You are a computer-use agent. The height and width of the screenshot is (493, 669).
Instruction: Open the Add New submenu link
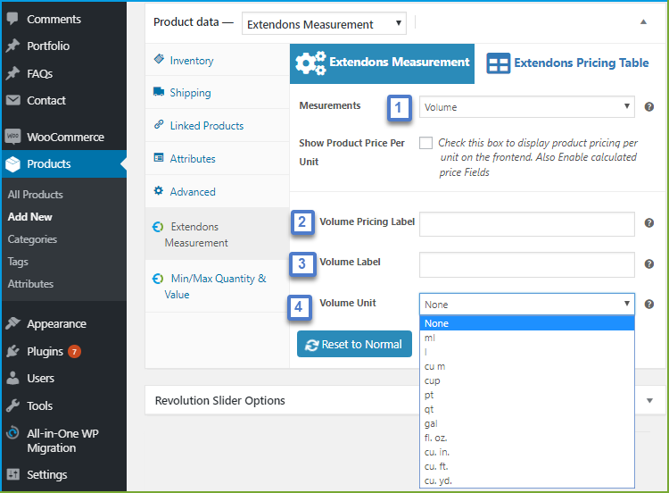29,217
